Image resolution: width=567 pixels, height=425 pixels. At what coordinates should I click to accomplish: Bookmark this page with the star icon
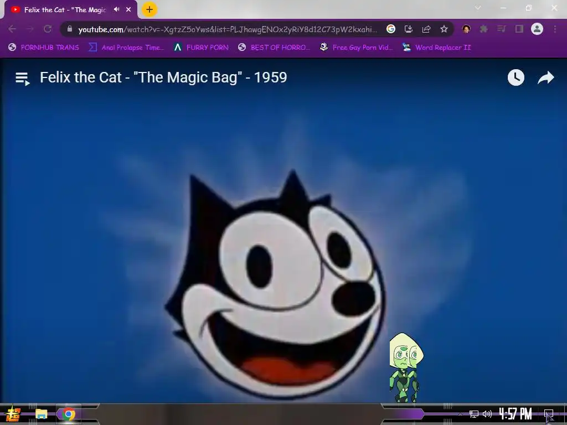[444, 29]
